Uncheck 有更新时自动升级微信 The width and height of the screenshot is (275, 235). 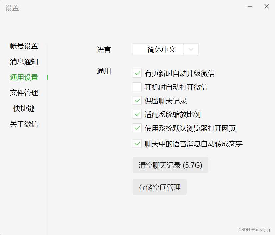(x=137, y=73)
